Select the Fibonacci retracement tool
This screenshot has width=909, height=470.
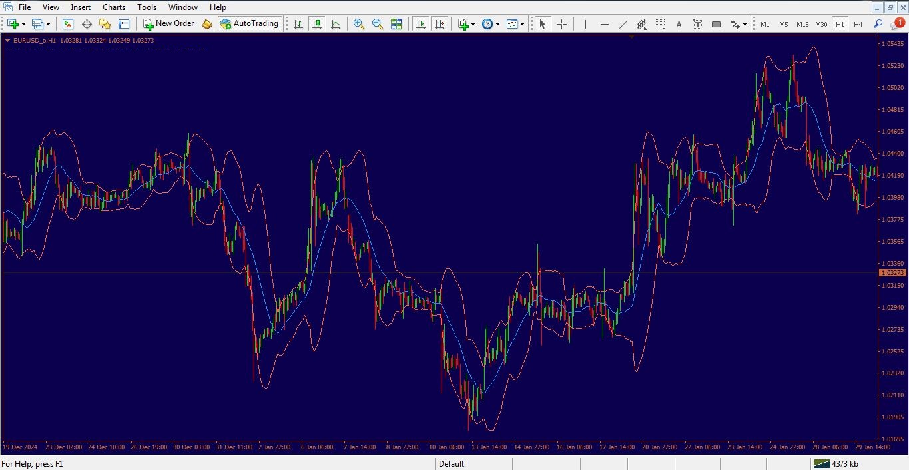tap(660, 24)
